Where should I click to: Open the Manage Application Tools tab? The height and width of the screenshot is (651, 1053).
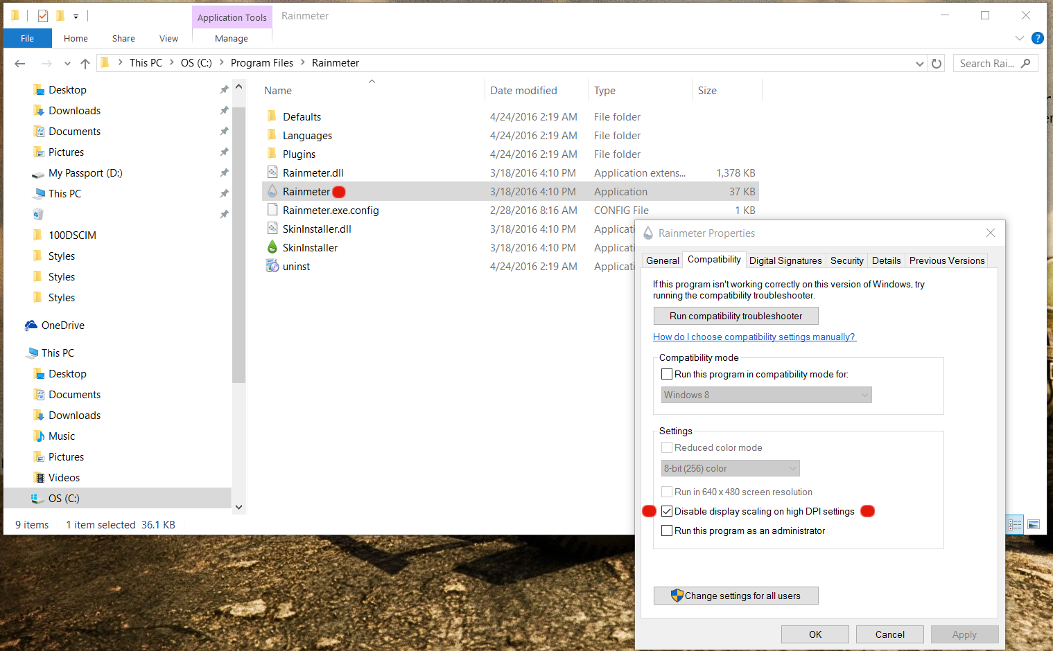[232, 38]
